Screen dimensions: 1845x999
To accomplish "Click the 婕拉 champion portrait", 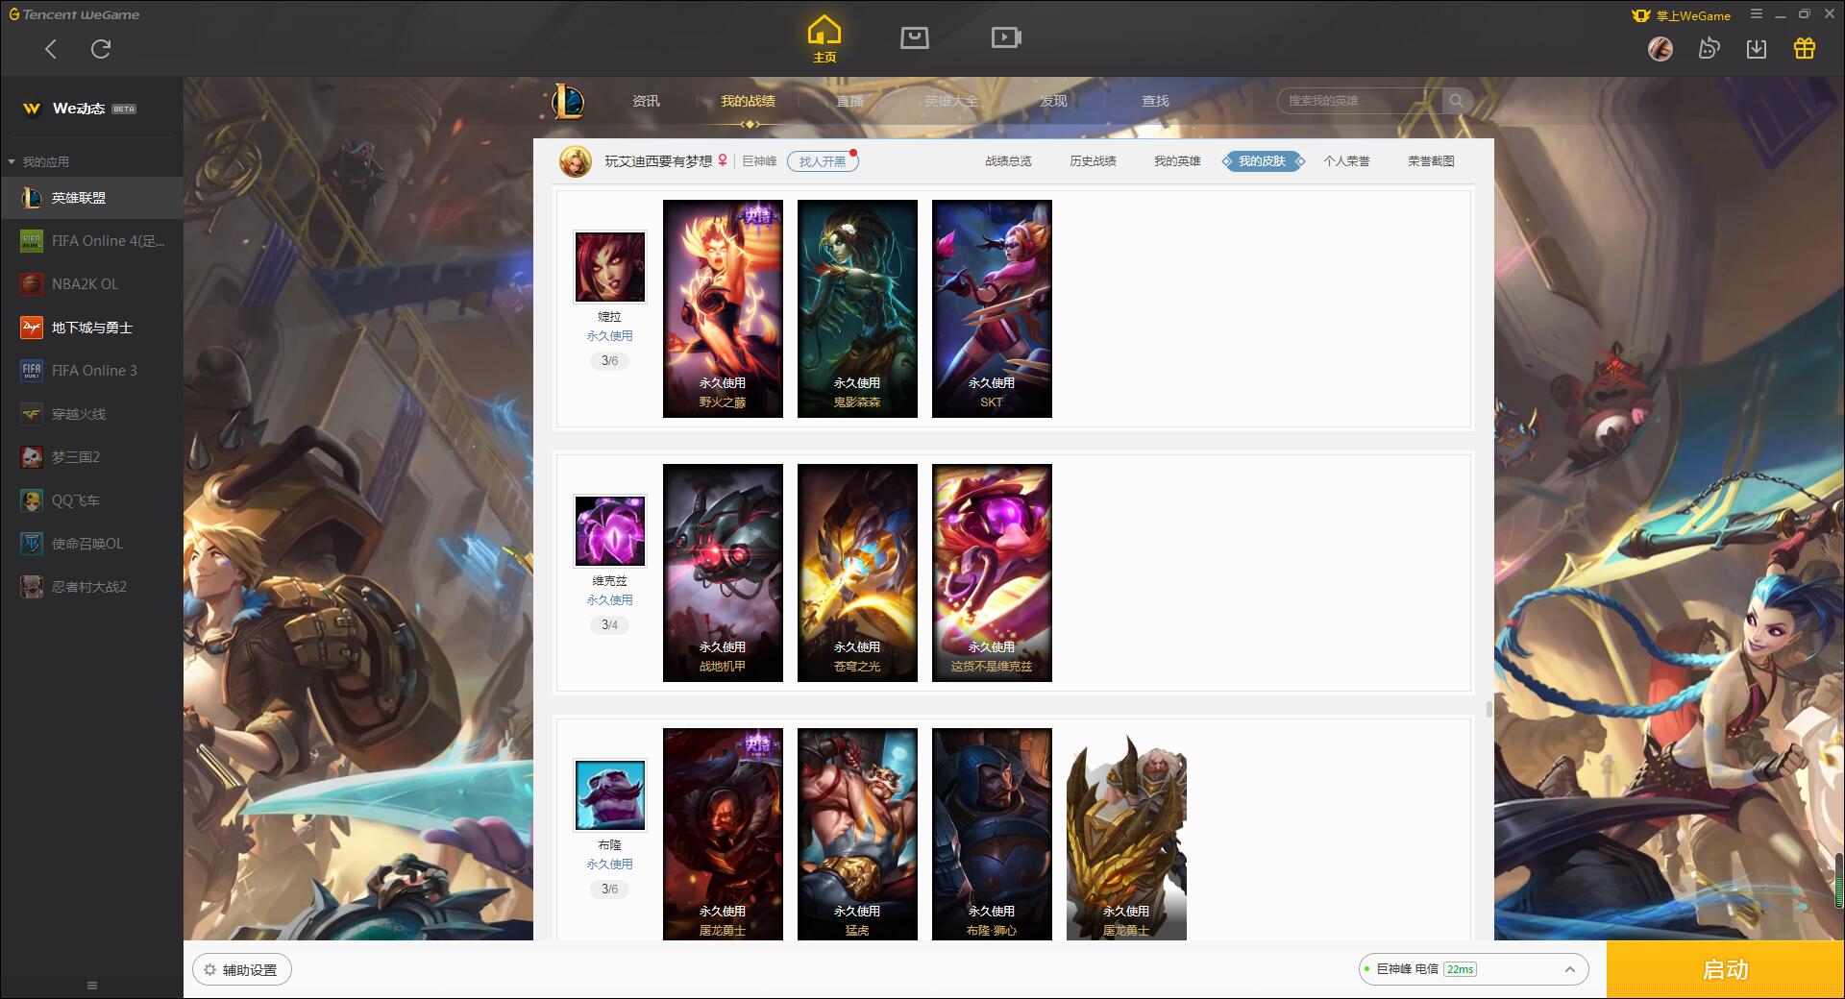I will [610, 267].
